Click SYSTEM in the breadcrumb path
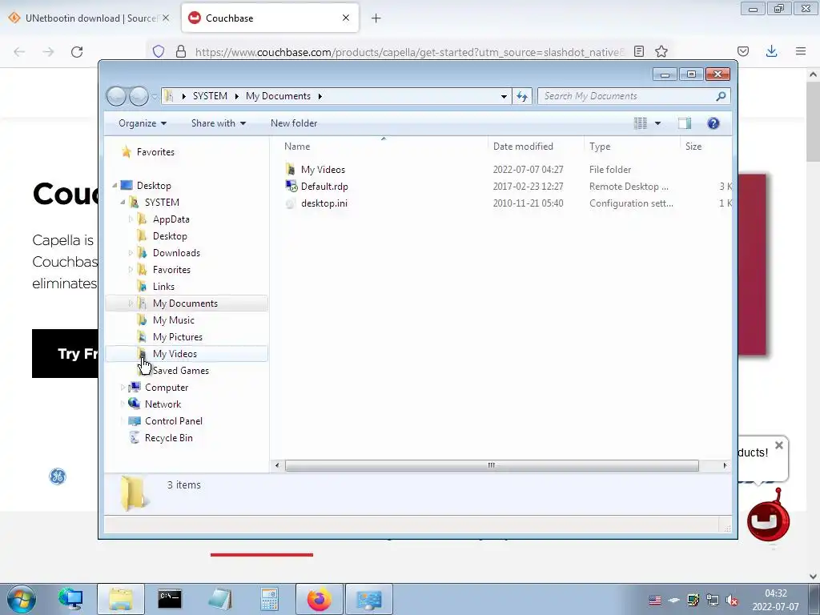Viewport: 820px width, 615px height. (210, 96)
